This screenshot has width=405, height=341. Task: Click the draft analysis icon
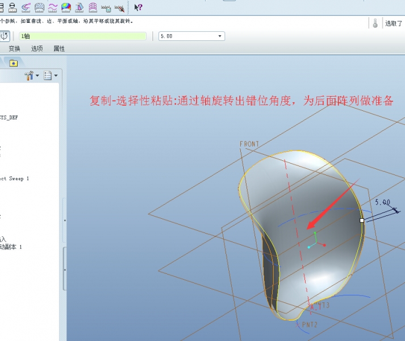point(79,7)
